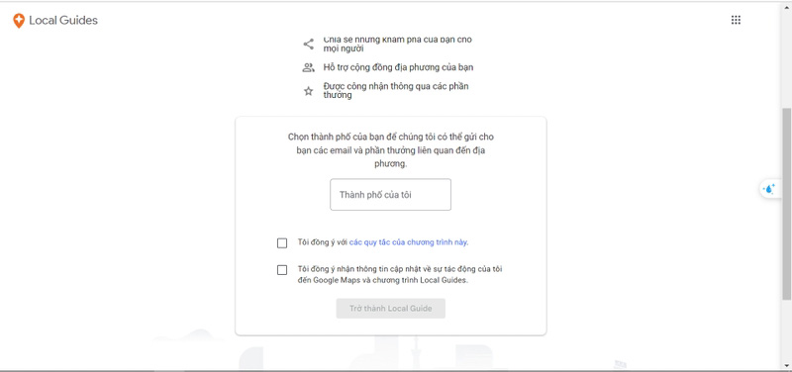This screenshot has height=372, width=792.
Task: Click the 'Trở thành Local Guide' button
Action: tap(391, 309)
